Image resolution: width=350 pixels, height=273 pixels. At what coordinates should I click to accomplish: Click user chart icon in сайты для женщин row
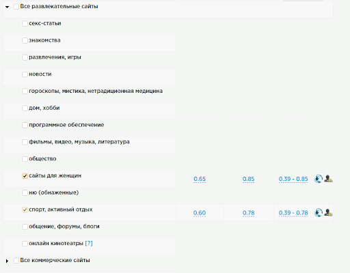(x=328, y=179)
